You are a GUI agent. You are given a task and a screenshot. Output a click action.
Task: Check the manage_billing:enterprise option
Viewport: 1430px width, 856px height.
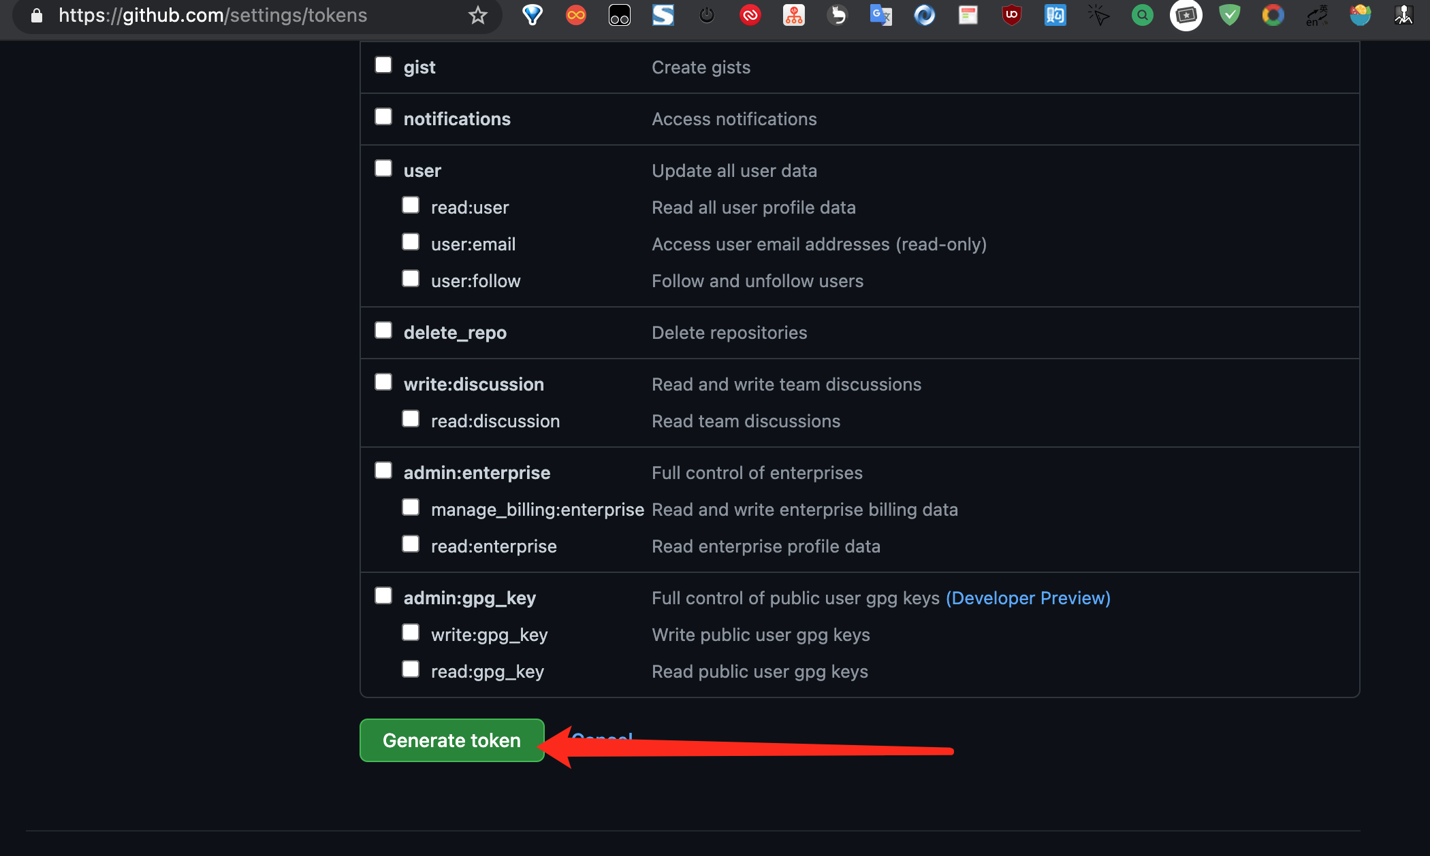pyautogui.click(x=411, y=508)
